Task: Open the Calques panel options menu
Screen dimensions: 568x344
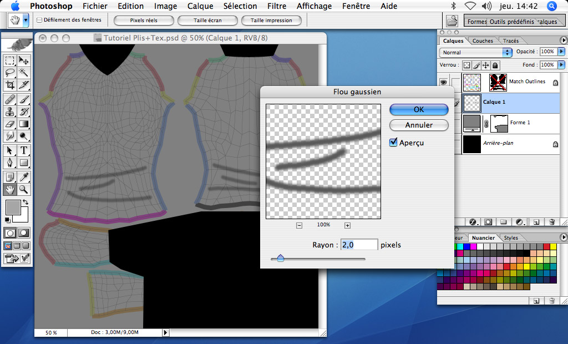Action: pyautogui.click(x=564, y=41)
